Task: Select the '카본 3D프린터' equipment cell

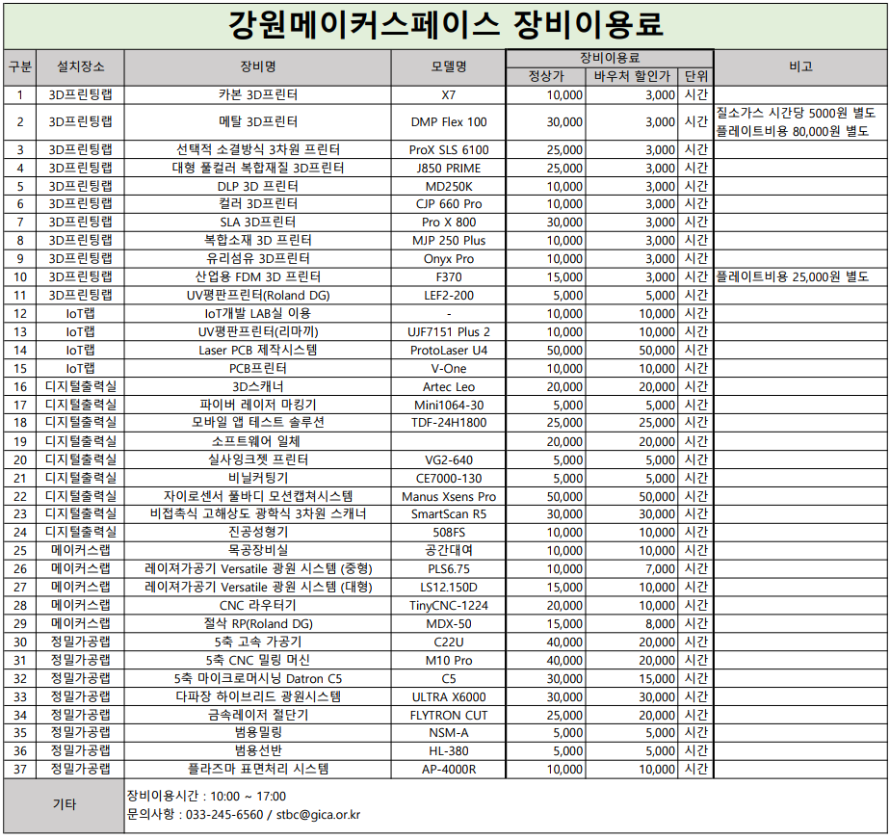Action: point(257,95)
